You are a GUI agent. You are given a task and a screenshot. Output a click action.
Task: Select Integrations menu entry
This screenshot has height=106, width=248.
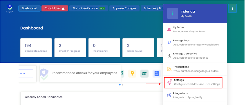(195, 95)
